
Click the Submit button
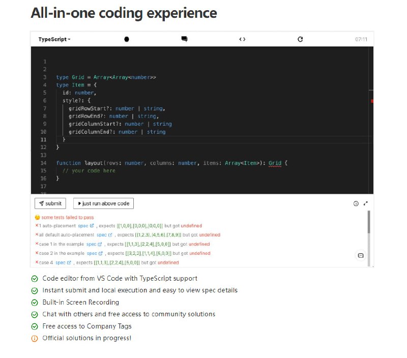50,203
